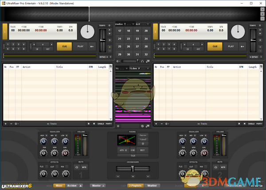Center the crossfader with middle button
The height and width of the screenshot is (190, 266).
coord(133,176)
